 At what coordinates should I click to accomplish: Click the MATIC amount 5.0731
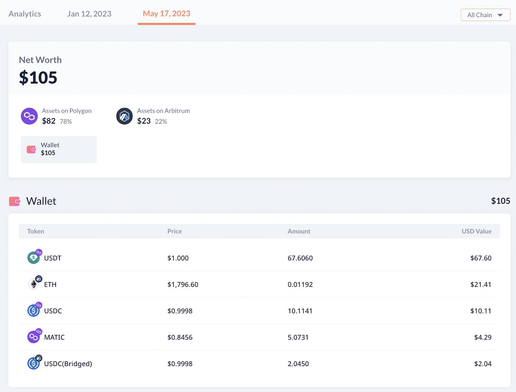[298, 337]
